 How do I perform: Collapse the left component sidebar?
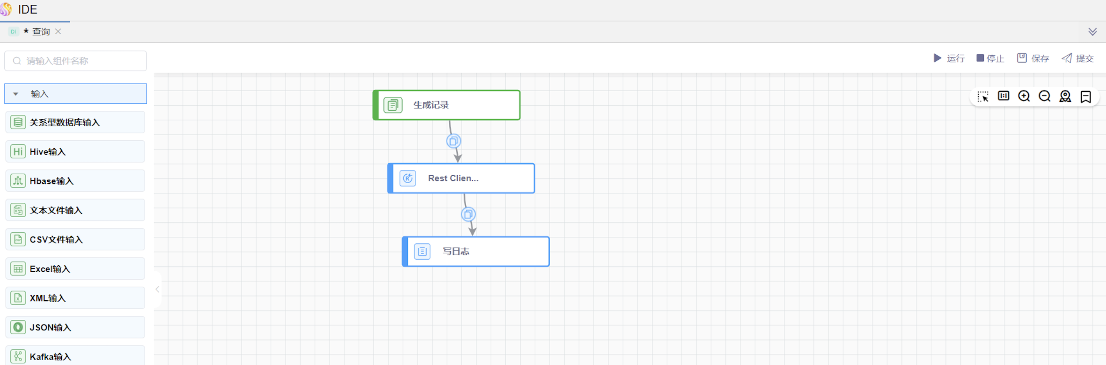pyautogui.click(x=157, y=289)
